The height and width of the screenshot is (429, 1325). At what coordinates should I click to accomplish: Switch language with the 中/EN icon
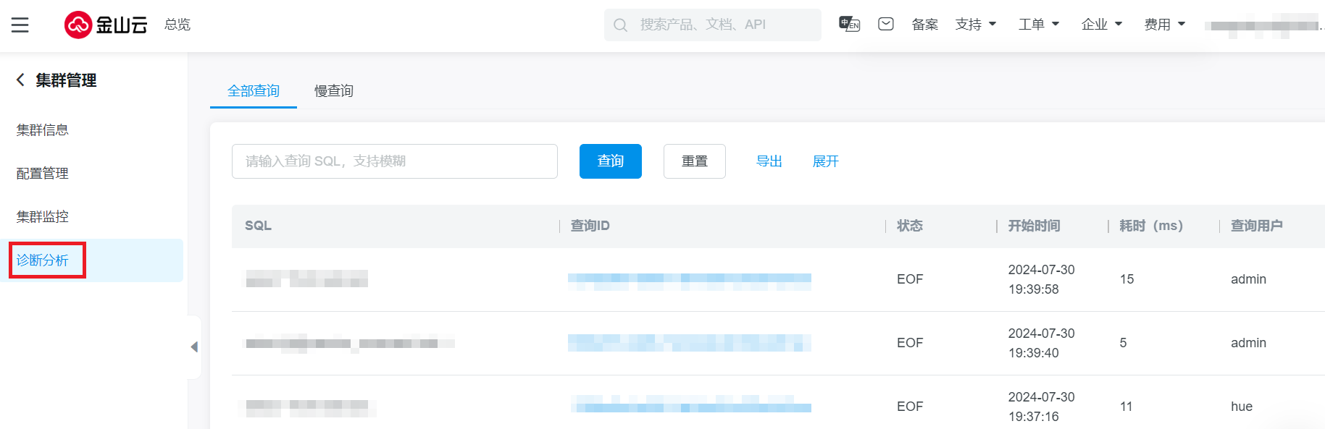849,24
